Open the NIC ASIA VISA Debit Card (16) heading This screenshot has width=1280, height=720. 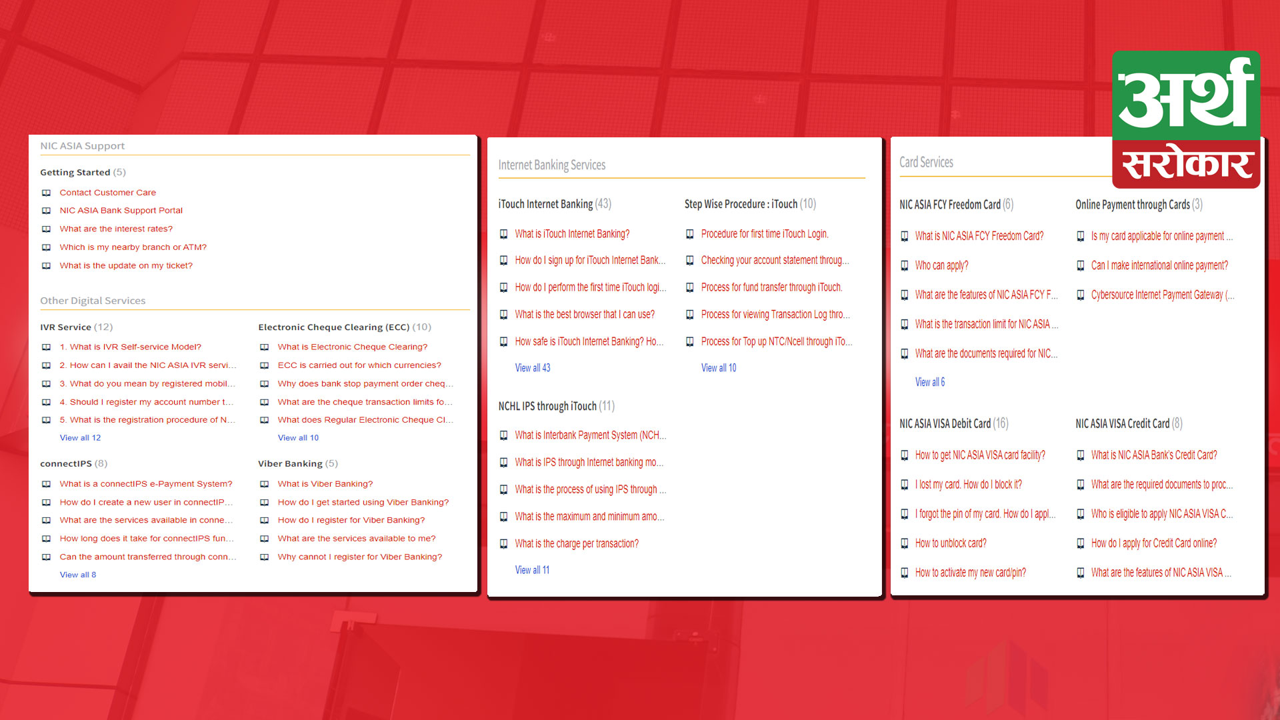point(953,424)
